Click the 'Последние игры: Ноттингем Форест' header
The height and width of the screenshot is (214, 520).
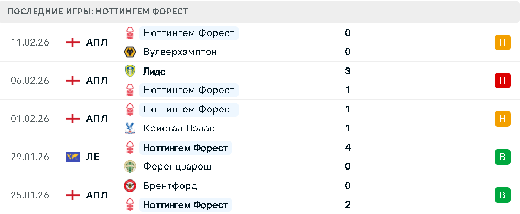98,11
